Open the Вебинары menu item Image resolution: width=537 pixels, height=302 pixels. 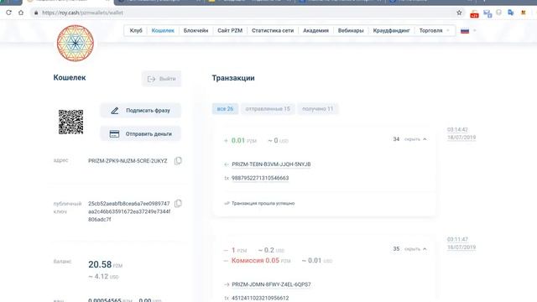click(351, 30)
